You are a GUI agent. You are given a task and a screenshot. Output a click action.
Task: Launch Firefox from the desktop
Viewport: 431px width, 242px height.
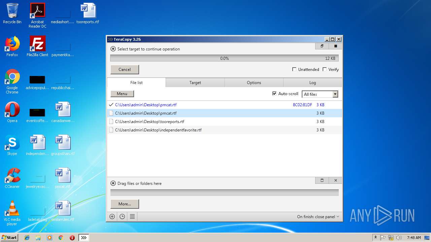(x=12, y=46)
